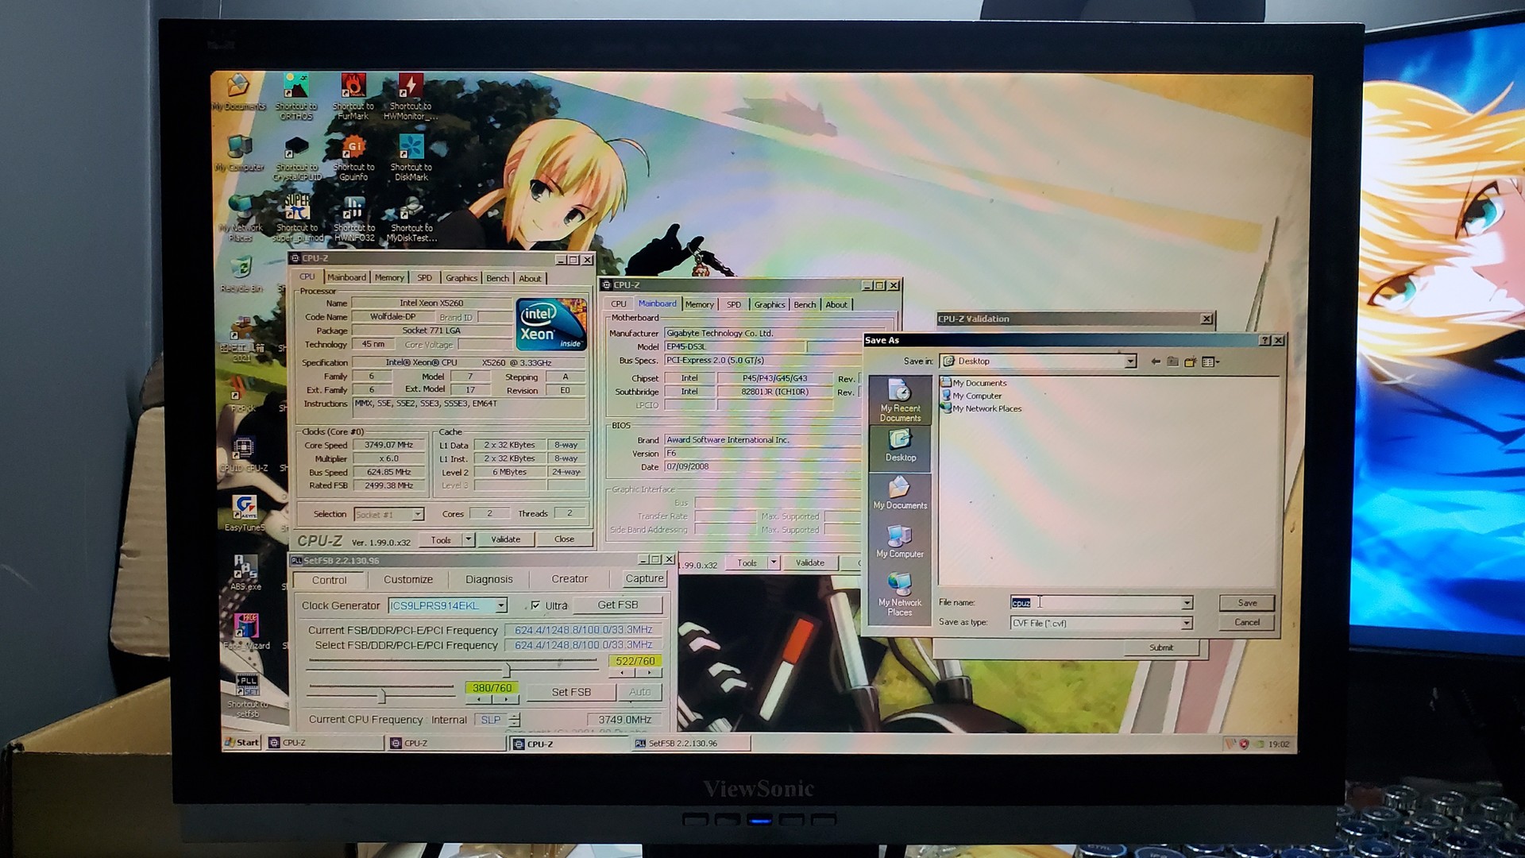The height and width of the screenshot is (858, 1525).
Task: Select My Computer in Save As places bar
Action: pyautogui.click(x=900, y=542)
